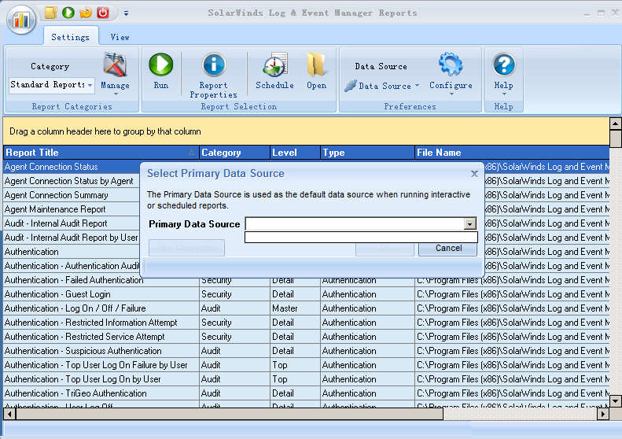This screenshot has height=439, width=622.
Task: Click the Help question mark icon
Action: (504, 65)
